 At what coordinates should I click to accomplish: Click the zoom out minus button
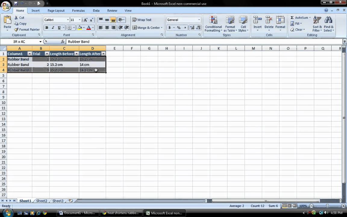click(311, 206)
